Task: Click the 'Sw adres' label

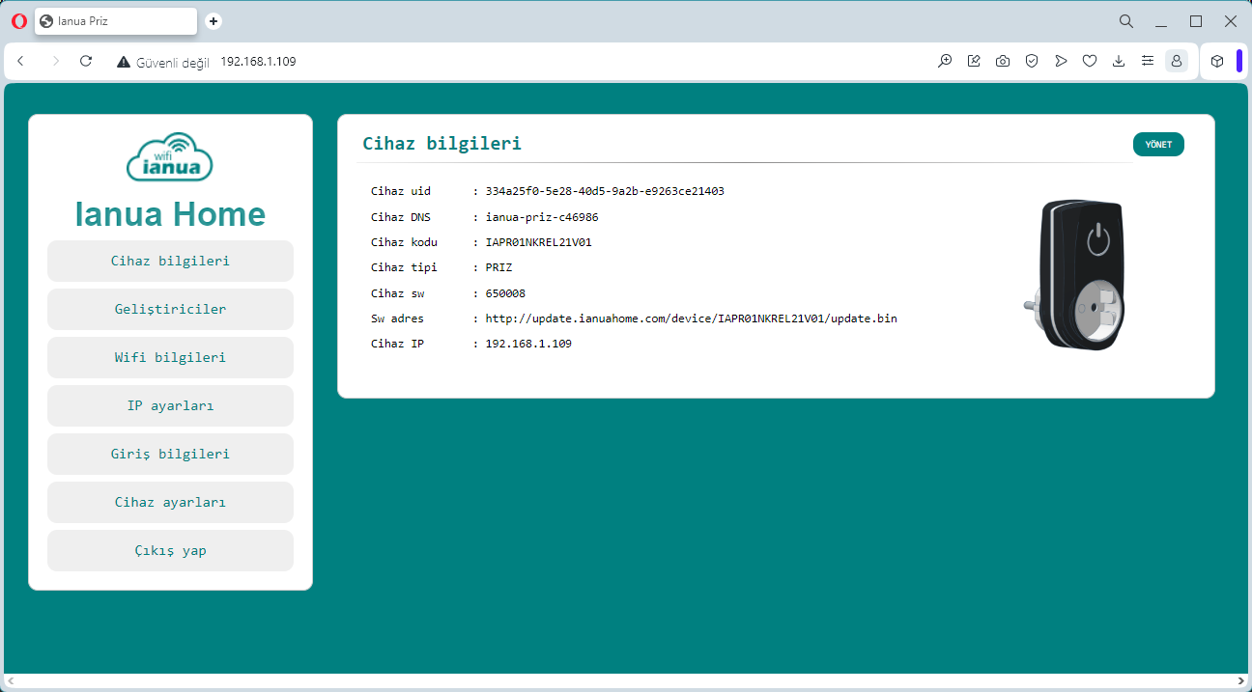Action: [x=397, y=318]
